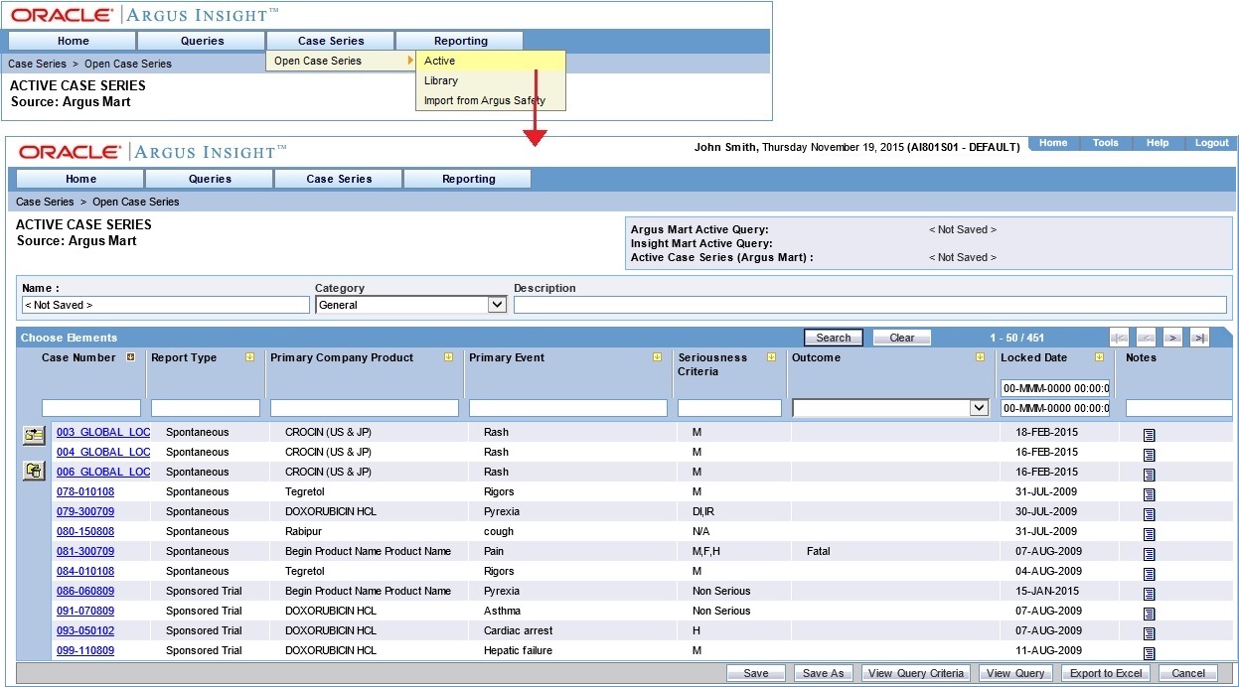Sort by the Outcome column arrow icon
The height and width of the screenshot is (687, 1239).
click(x=980, y=357)
